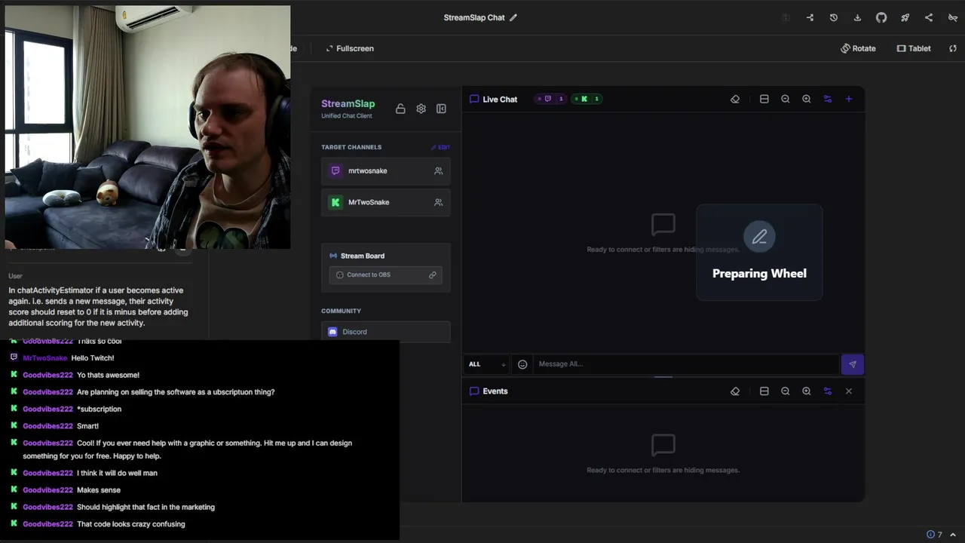
Task: Clear Events with eraser icon
Action: pyautogui.click(x=735, y=391)
